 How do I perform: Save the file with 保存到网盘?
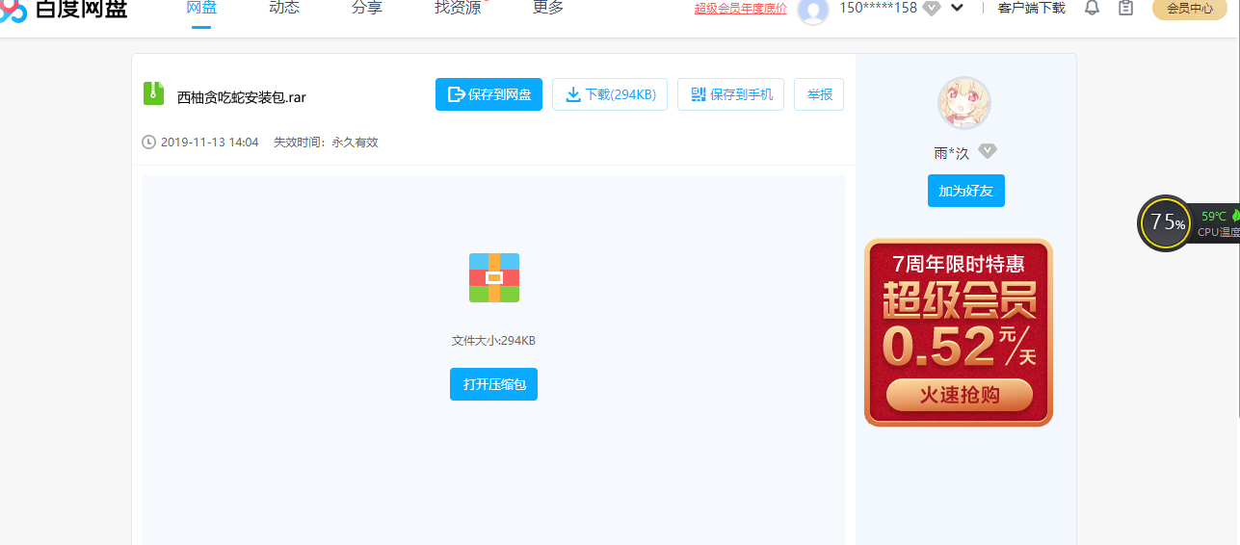point(488,94)
